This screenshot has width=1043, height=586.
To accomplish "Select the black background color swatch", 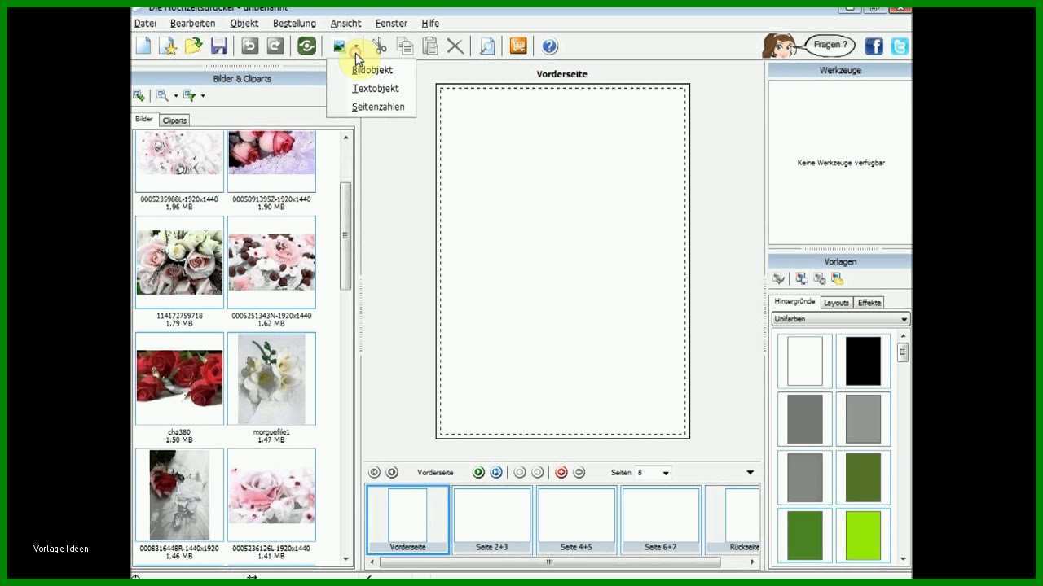I will (863, 361).
